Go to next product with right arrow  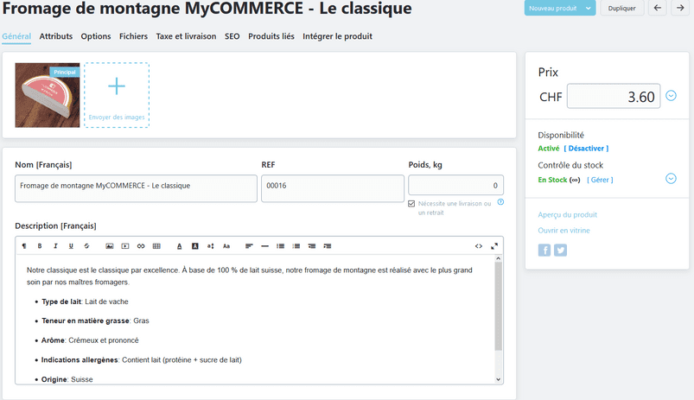[x=681, y=8]
